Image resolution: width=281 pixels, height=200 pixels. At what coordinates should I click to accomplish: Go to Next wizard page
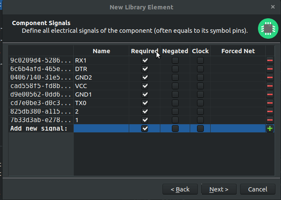(x=219, y=189)
